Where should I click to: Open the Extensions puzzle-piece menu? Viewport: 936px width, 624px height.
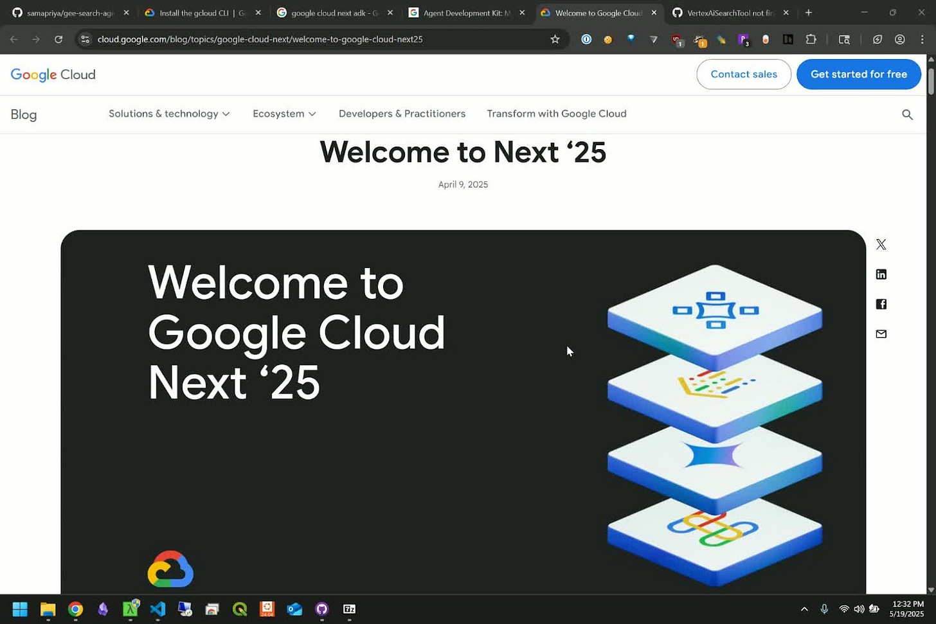coord(811,39)
